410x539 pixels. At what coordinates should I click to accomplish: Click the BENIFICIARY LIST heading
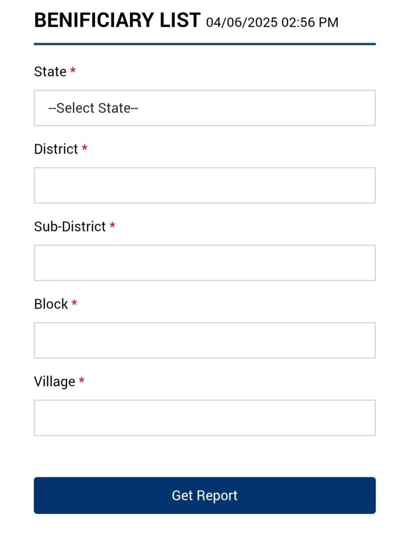point(117,21)
